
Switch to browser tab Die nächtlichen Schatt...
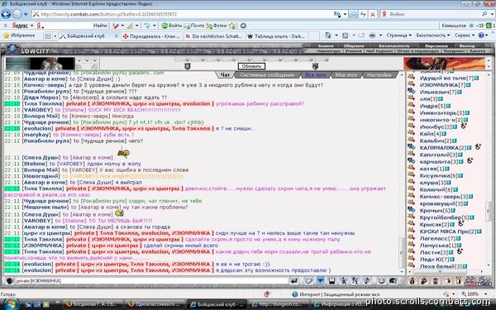tap(213, 36)
